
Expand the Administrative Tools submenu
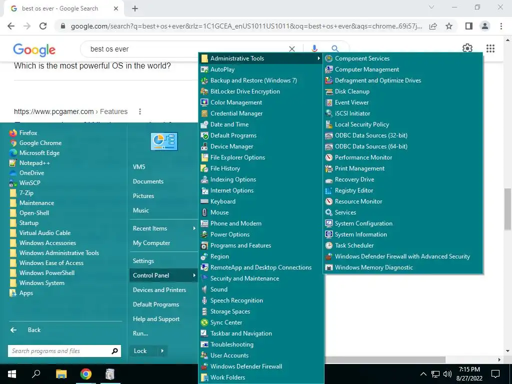[x=261, y=58]
